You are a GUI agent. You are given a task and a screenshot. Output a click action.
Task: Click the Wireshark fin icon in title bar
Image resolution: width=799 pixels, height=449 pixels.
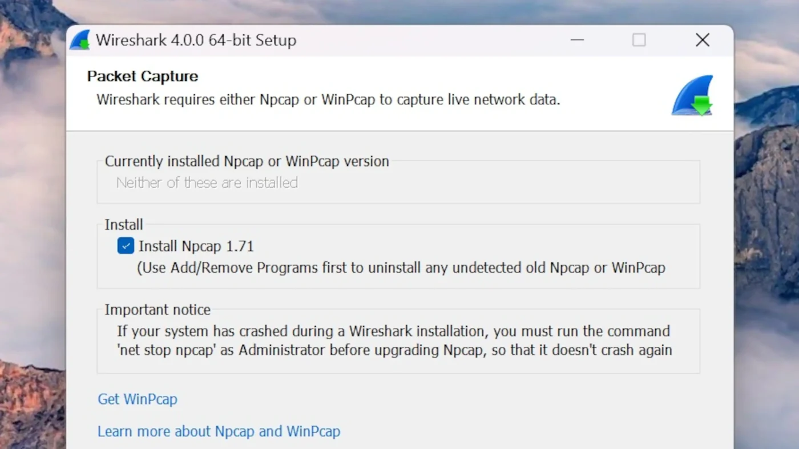click(x=80, y=40)
